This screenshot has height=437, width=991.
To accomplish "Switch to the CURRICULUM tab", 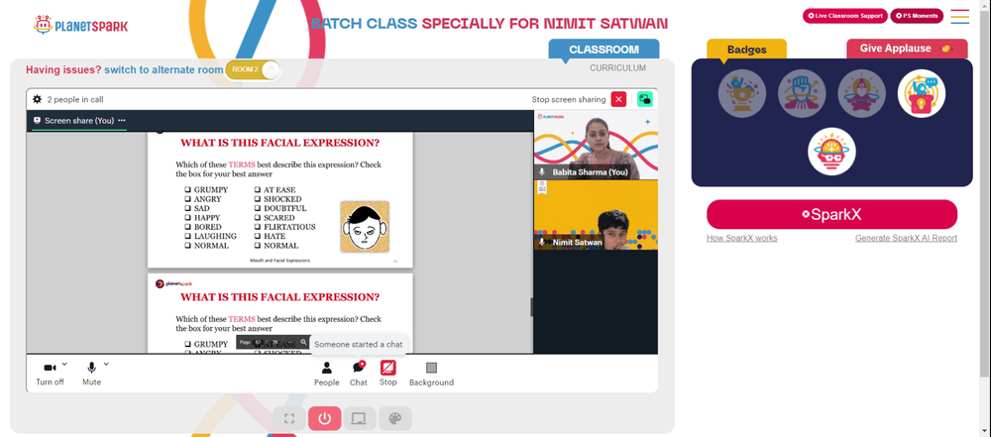I will [618, 68].
